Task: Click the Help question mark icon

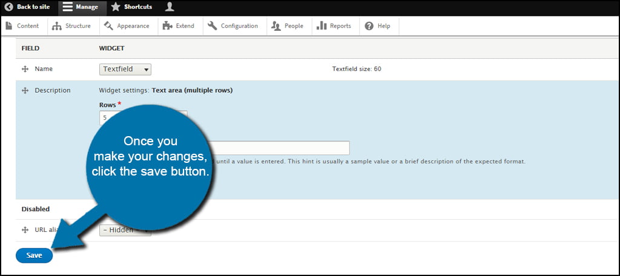Action: pyautogui.click(x=369, y=25)
